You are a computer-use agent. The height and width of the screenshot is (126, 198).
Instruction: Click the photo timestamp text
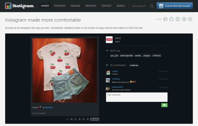coord(39,113)
